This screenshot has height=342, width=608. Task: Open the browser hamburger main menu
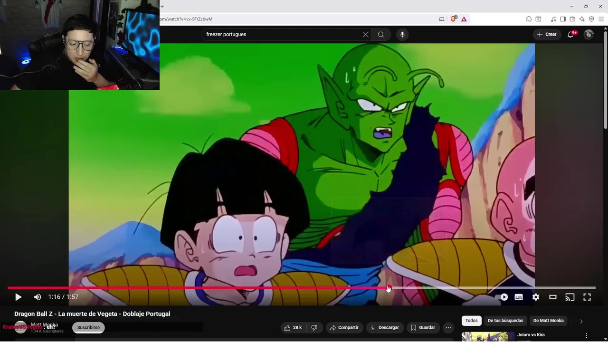pyautogui.click(x=601, y=19)
